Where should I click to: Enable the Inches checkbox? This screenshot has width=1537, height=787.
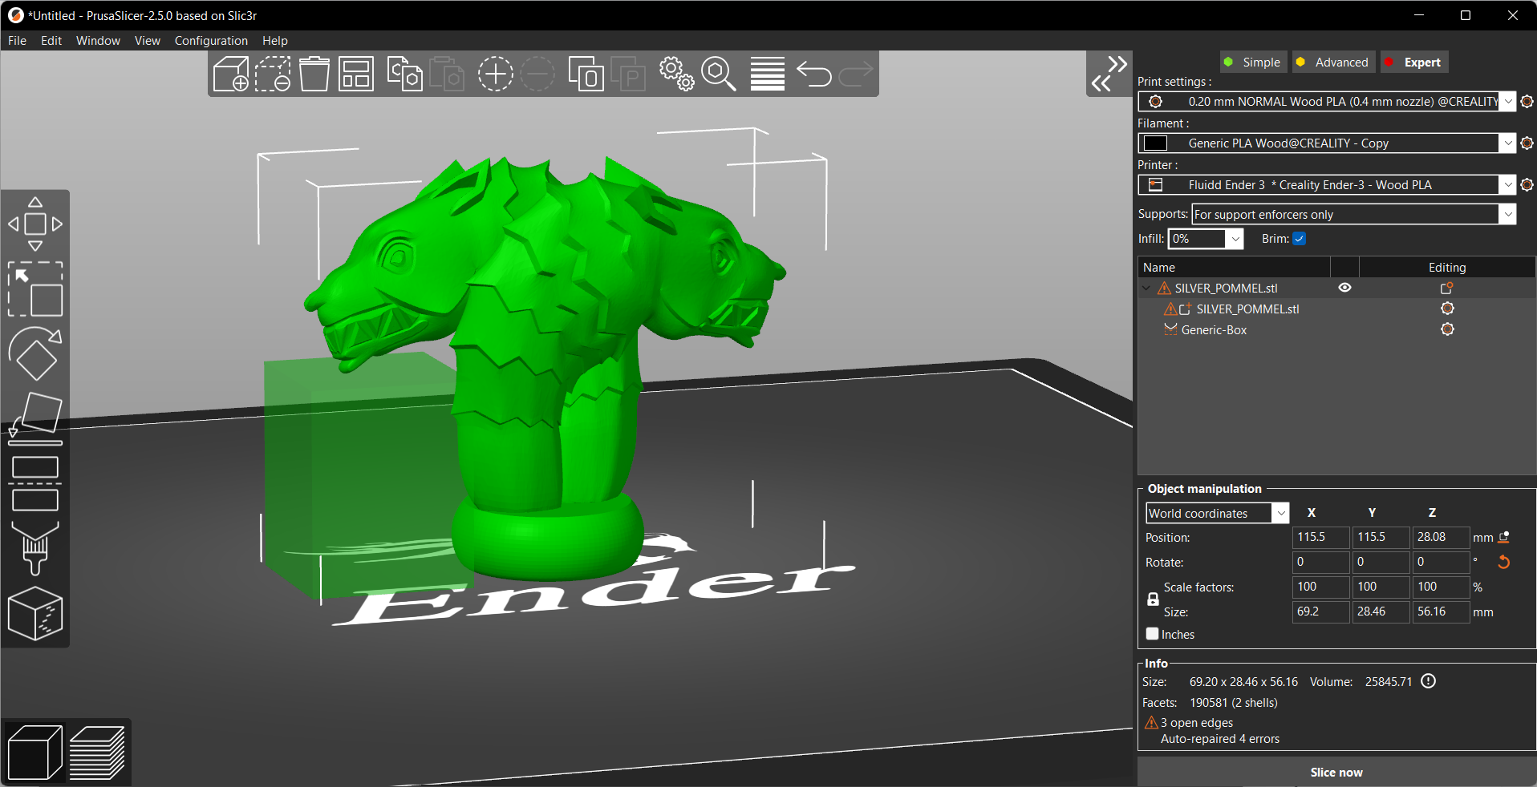point(1153,634)
